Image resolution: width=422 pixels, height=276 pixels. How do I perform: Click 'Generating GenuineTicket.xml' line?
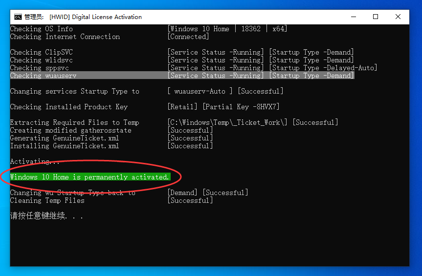pos(65,138)
